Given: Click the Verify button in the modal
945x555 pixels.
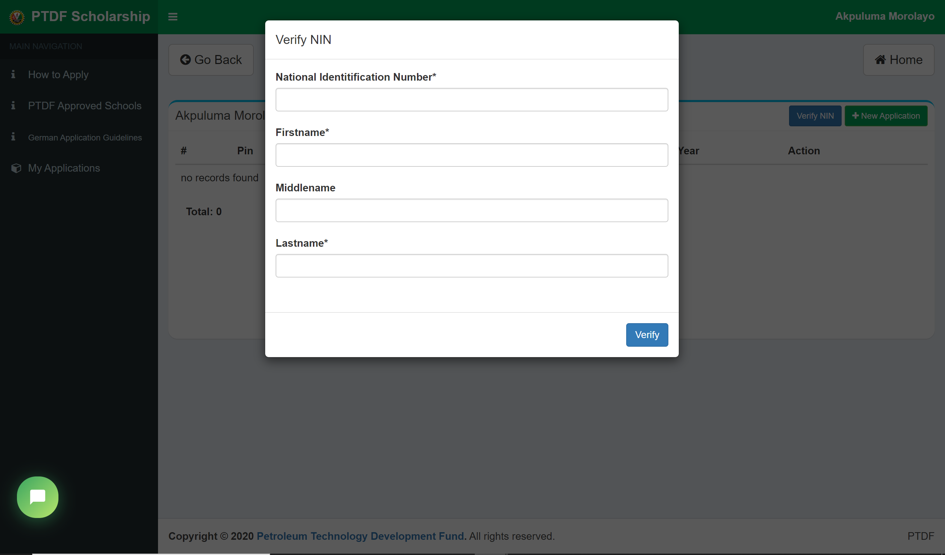Looking at the screenshot, I should click(x=647, y=334).
